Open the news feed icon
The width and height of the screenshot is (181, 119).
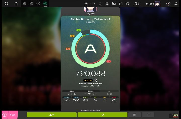[x=86, y=4]
